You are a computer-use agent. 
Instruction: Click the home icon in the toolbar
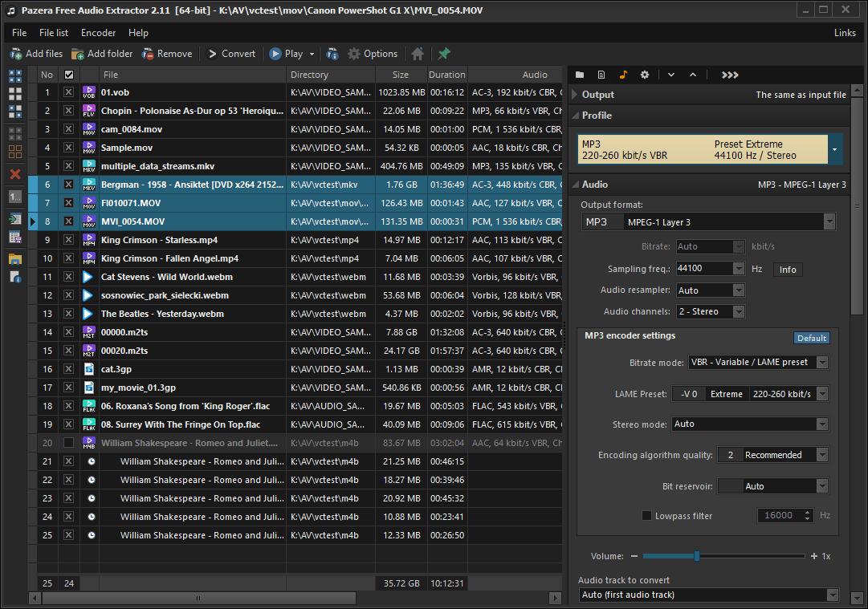point(417,53)
